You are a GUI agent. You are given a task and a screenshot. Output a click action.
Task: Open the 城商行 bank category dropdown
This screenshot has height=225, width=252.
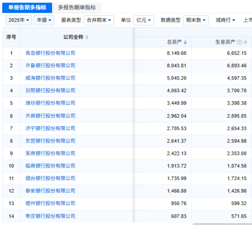point(225,20)
